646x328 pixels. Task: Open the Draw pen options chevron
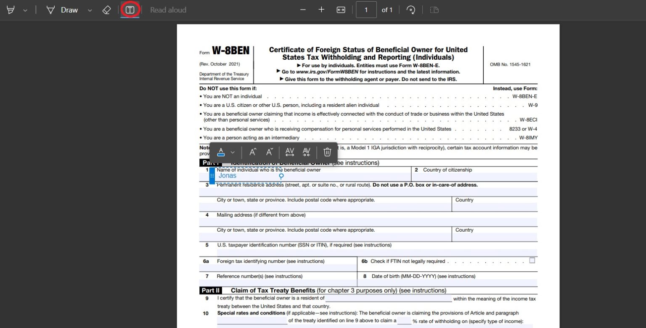pos(89,10)
